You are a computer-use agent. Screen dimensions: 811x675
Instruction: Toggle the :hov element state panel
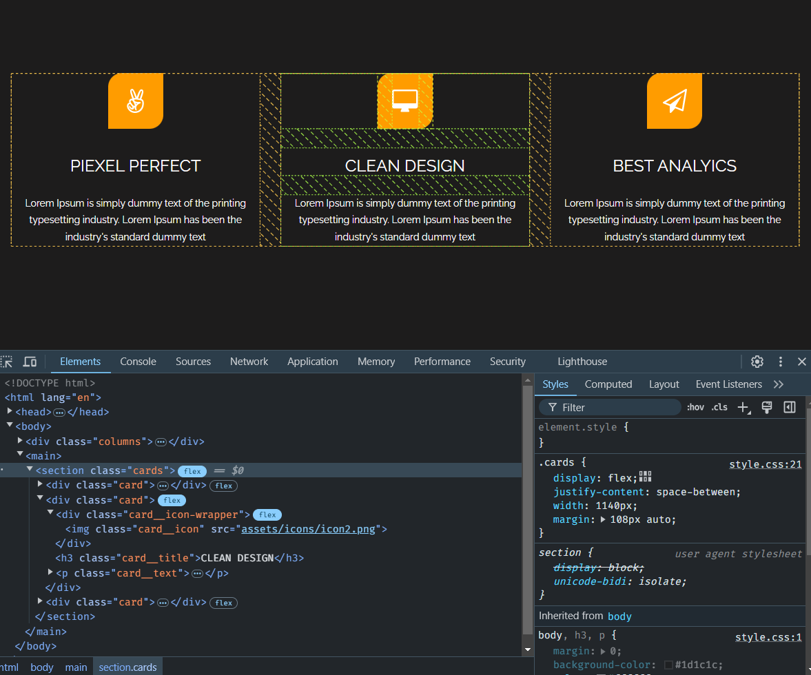pos(696,407)
